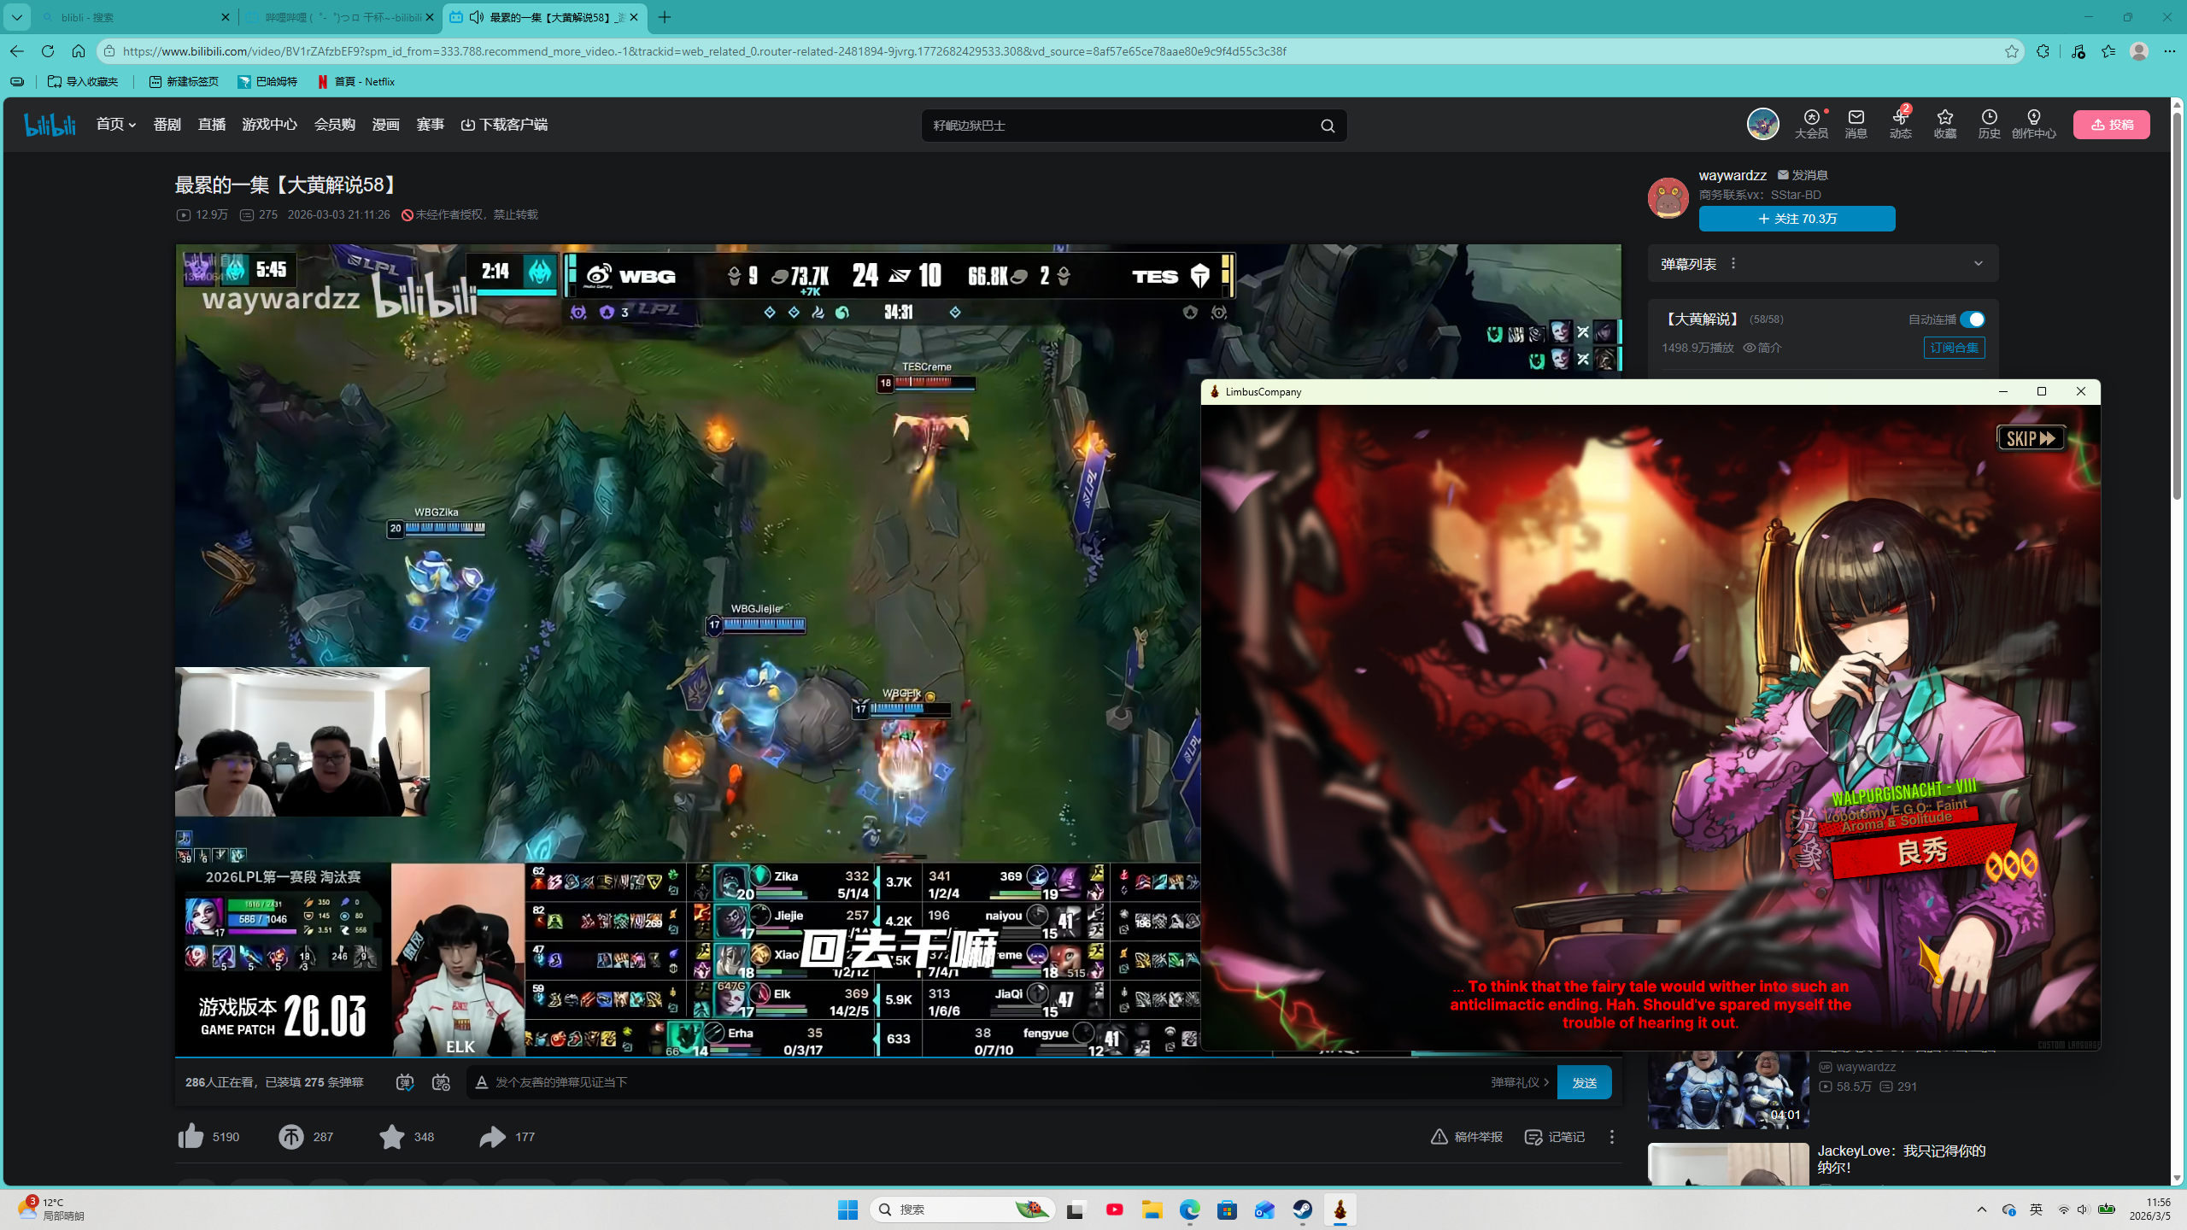Click the share arrow icon
This screenshot has width=2187, height=1230.
[492, 1136]
